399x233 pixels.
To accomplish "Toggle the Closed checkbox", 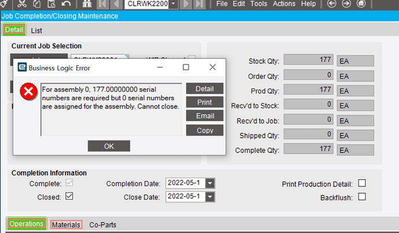I will coord(69,196).
